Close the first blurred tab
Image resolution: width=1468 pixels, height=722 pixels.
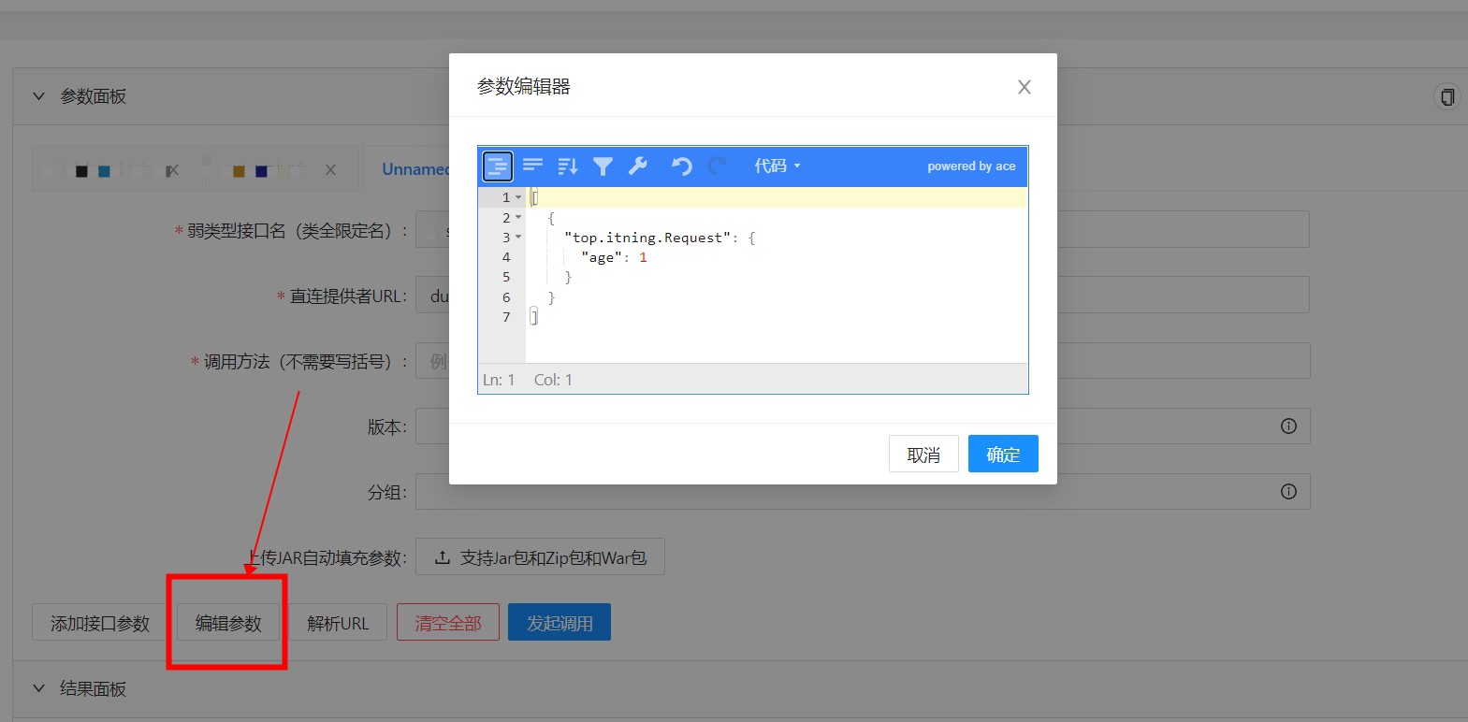(172, 170)
